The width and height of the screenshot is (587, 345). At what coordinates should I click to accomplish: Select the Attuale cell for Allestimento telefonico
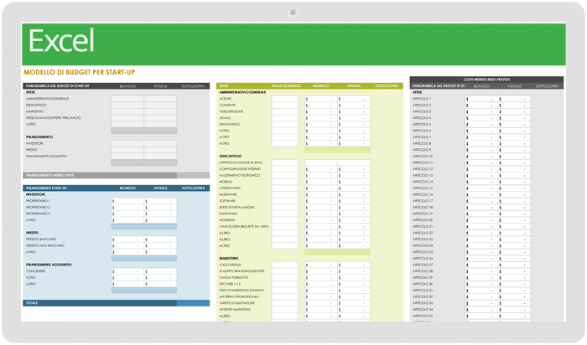coord(354,175)
